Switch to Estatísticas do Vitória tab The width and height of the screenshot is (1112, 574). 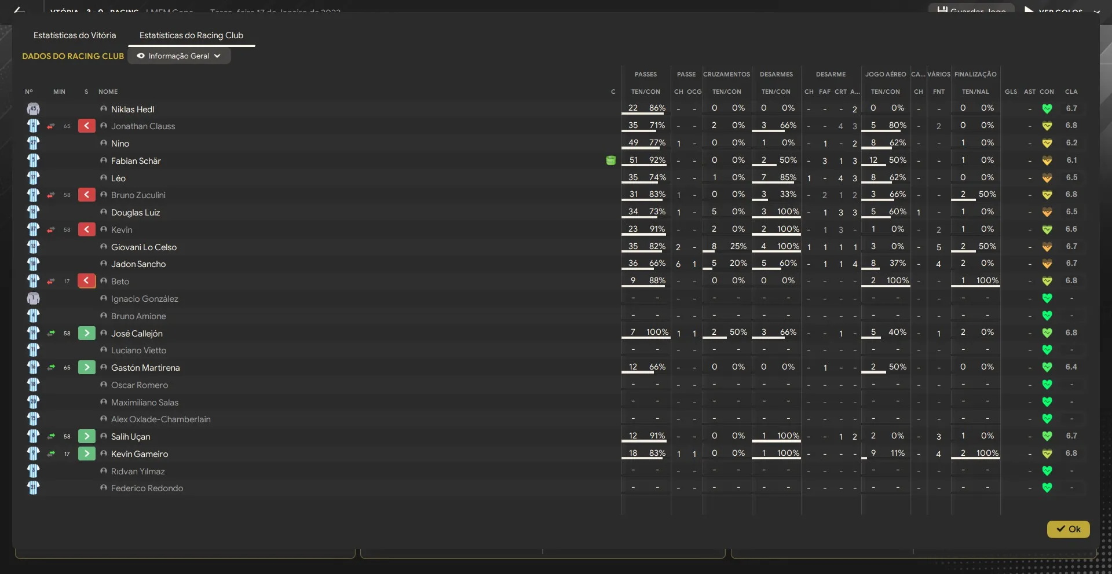pos(75,35)
